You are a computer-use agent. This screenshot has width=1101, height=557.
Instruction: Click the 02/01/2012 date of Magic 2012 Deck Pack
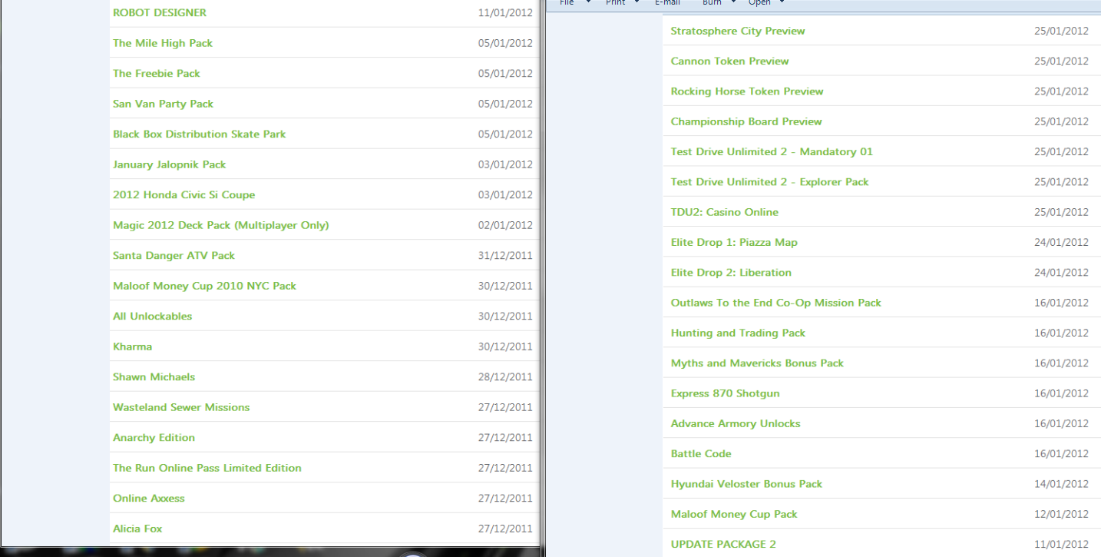pyautogui.click(x=505, y=225)
